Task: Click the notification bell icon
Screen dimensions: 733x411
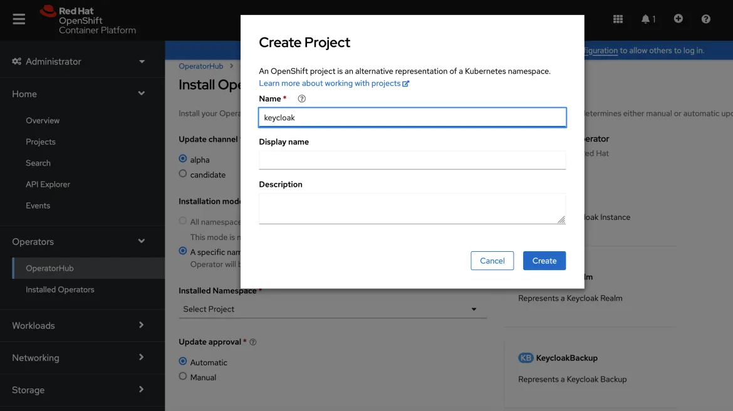Action: (646, 19)
